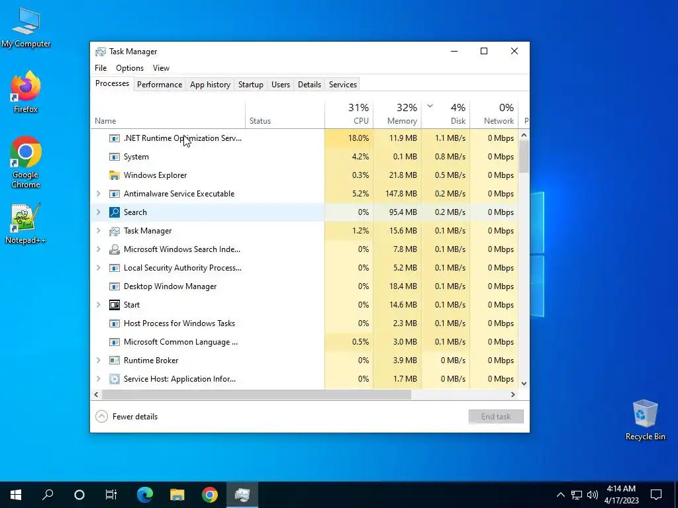Launch Firefox from the desktop shortcut
This screenshot has height=508, width=678.
click(x=26, y=91)
